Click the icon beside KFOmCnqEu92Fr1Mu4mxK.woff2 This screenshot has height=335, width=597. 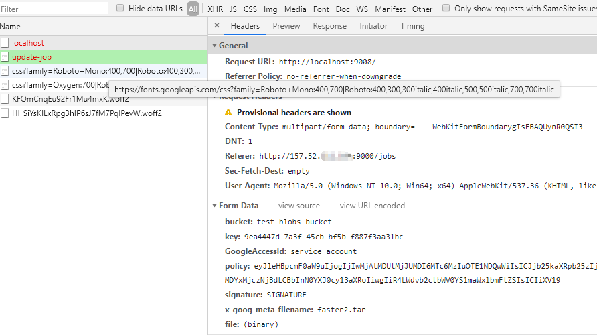click(x=5, y=99)
